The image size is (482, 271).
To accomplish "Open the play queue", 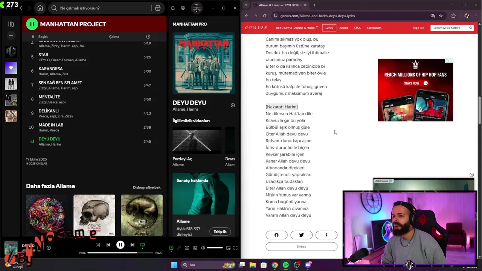I will 187,248.
